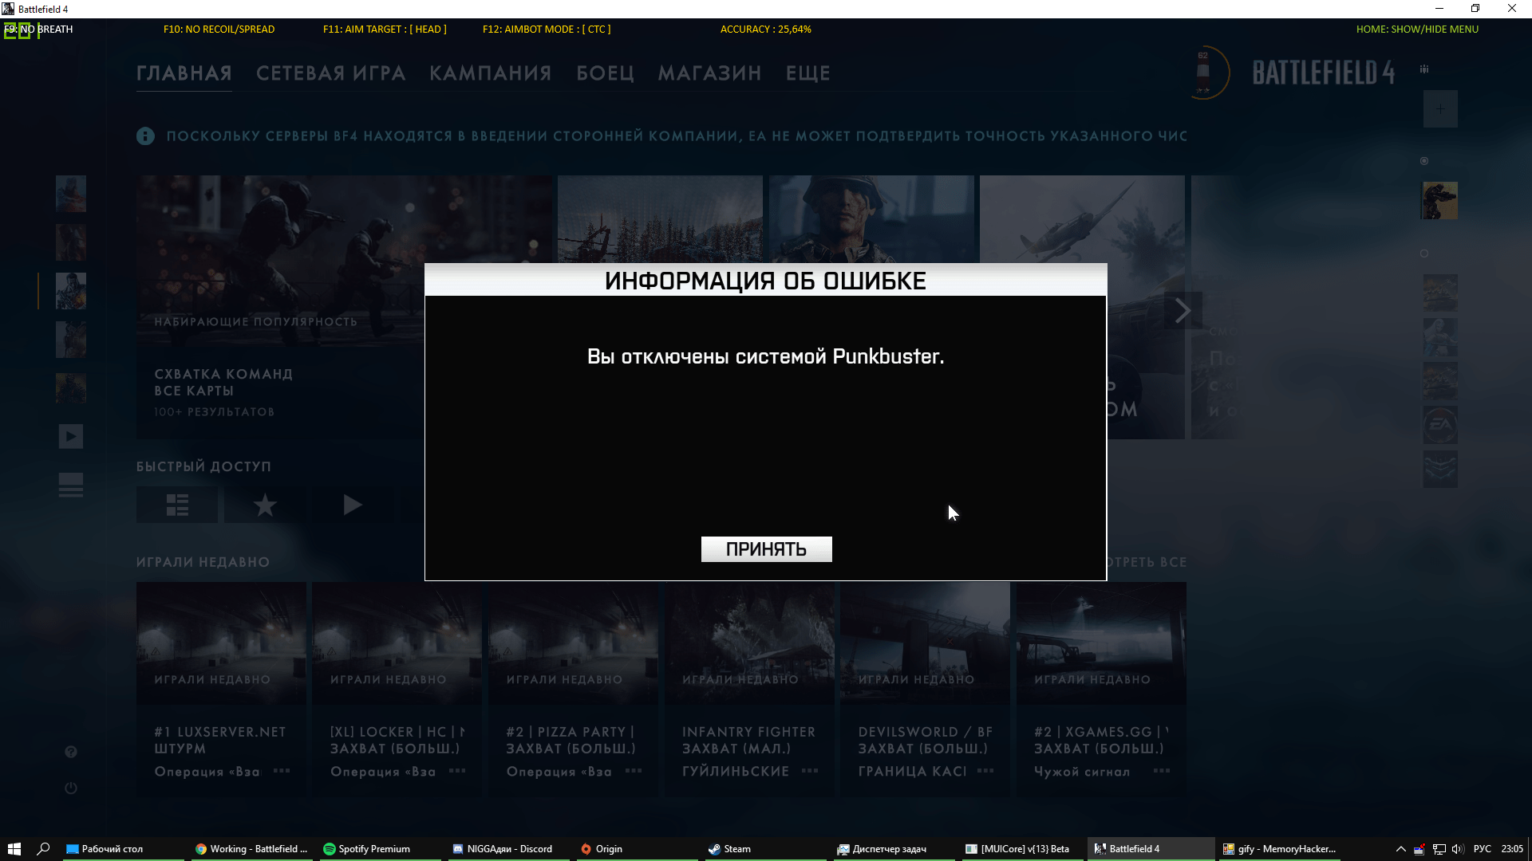Open Windows Start menu

[14, 849]
